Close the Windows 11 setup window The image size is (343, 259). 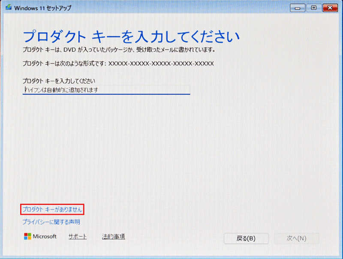tap(330, 8)
